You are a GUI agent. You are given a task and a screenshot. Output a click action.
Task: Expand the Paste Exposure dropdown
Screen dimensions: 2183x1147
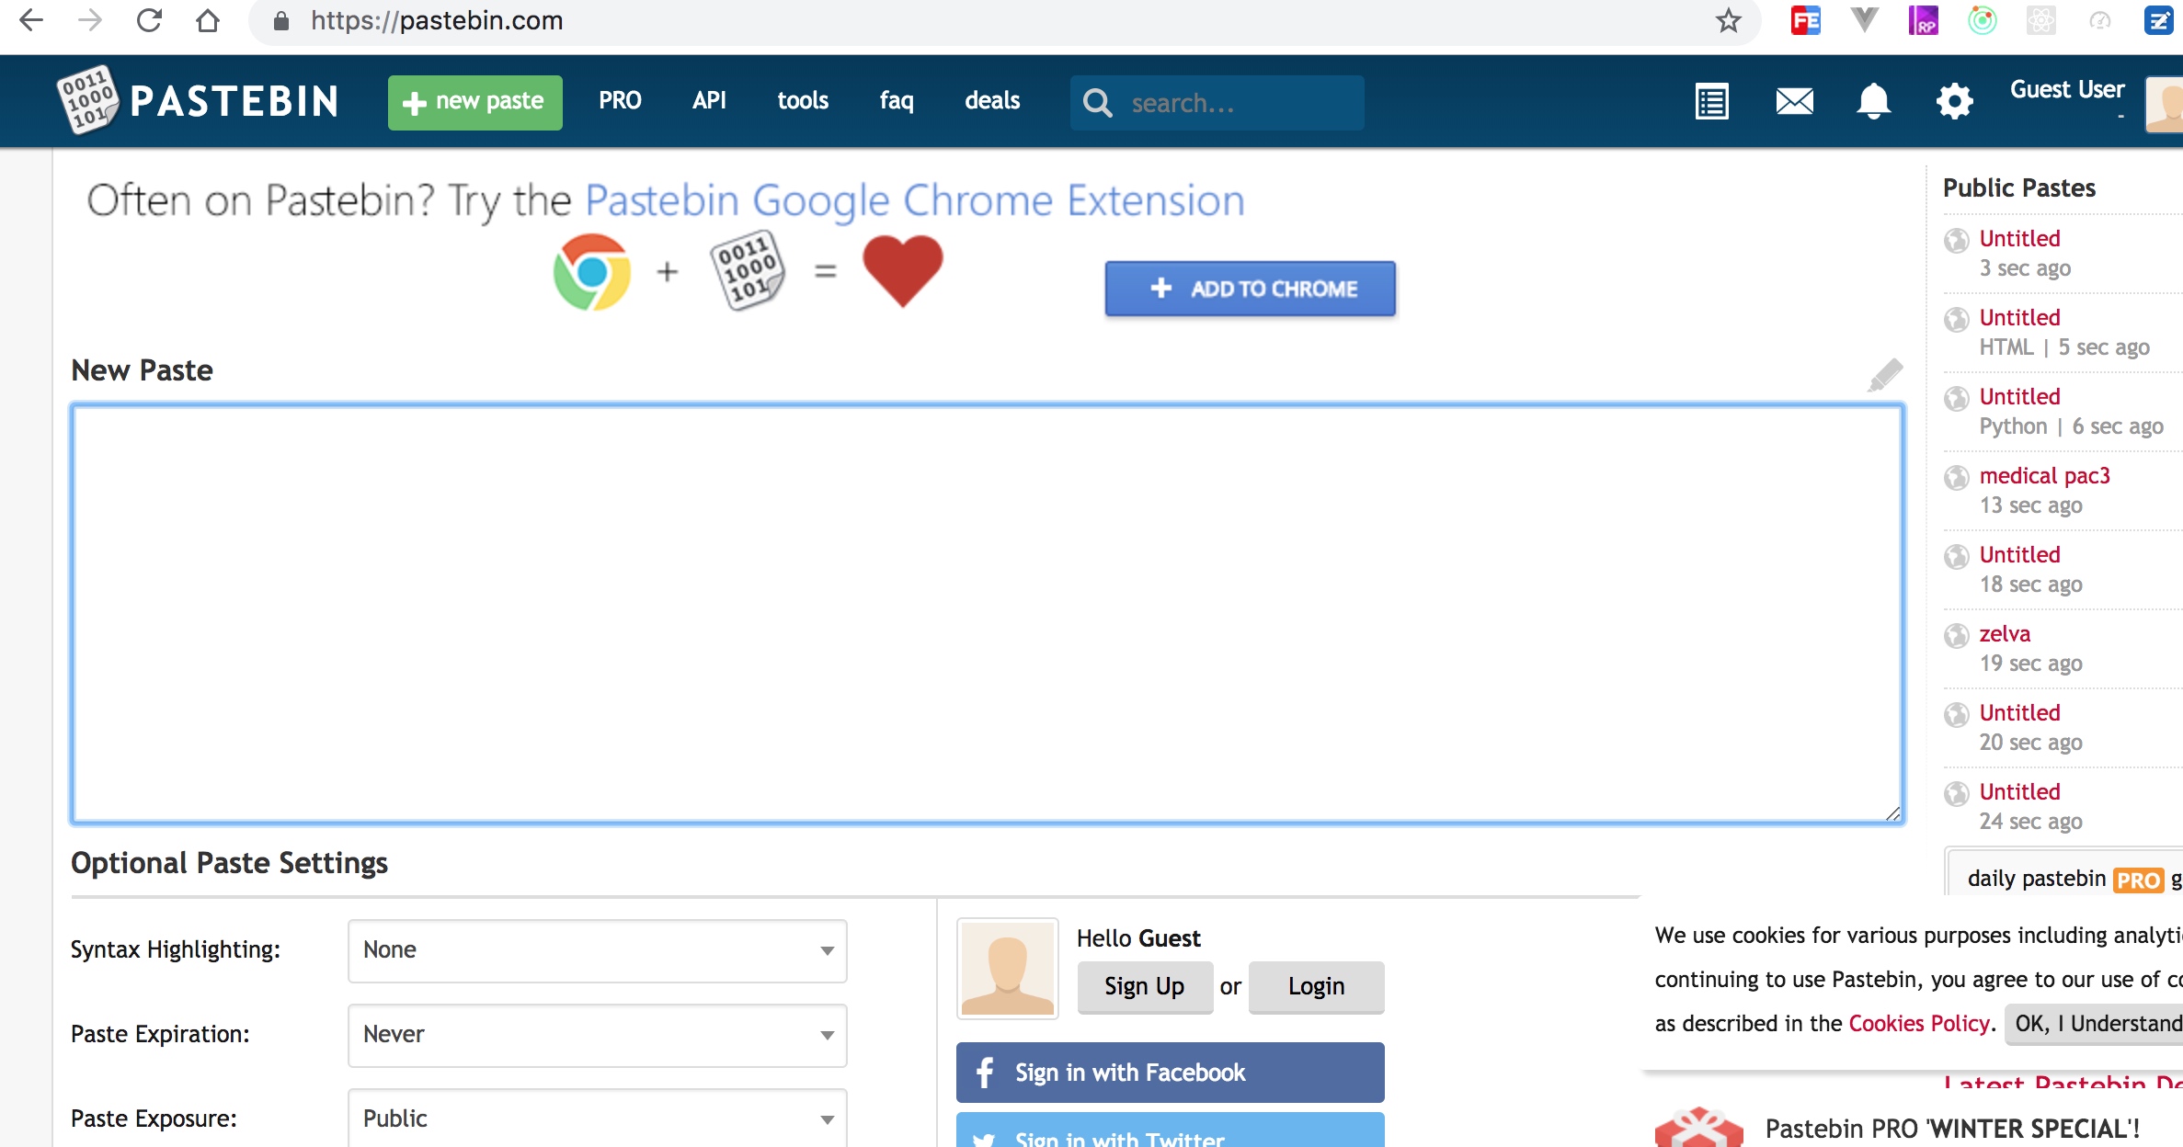coord(597,1118)
